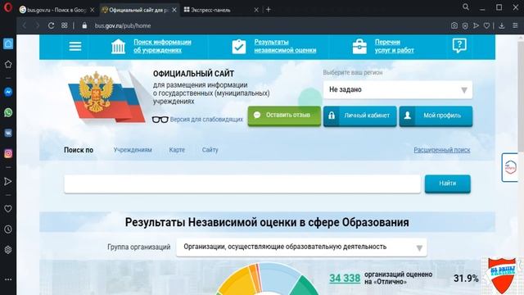The height and width of the screenshot is (295, 524).
Task: Close the Google search tab
Action: 93,10
